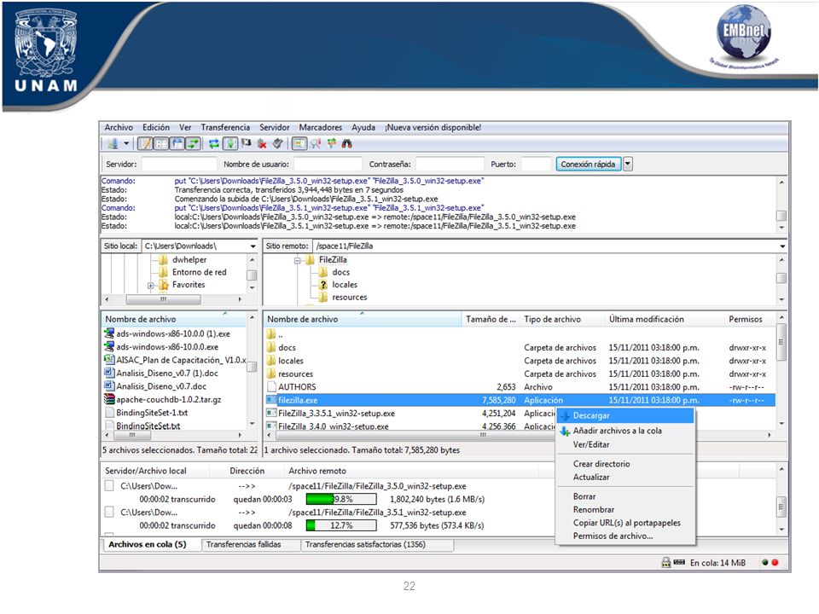Cancel the current operation via flag icon
The image size is (819, 614).
pyautogui.click(x=246, y=143)
